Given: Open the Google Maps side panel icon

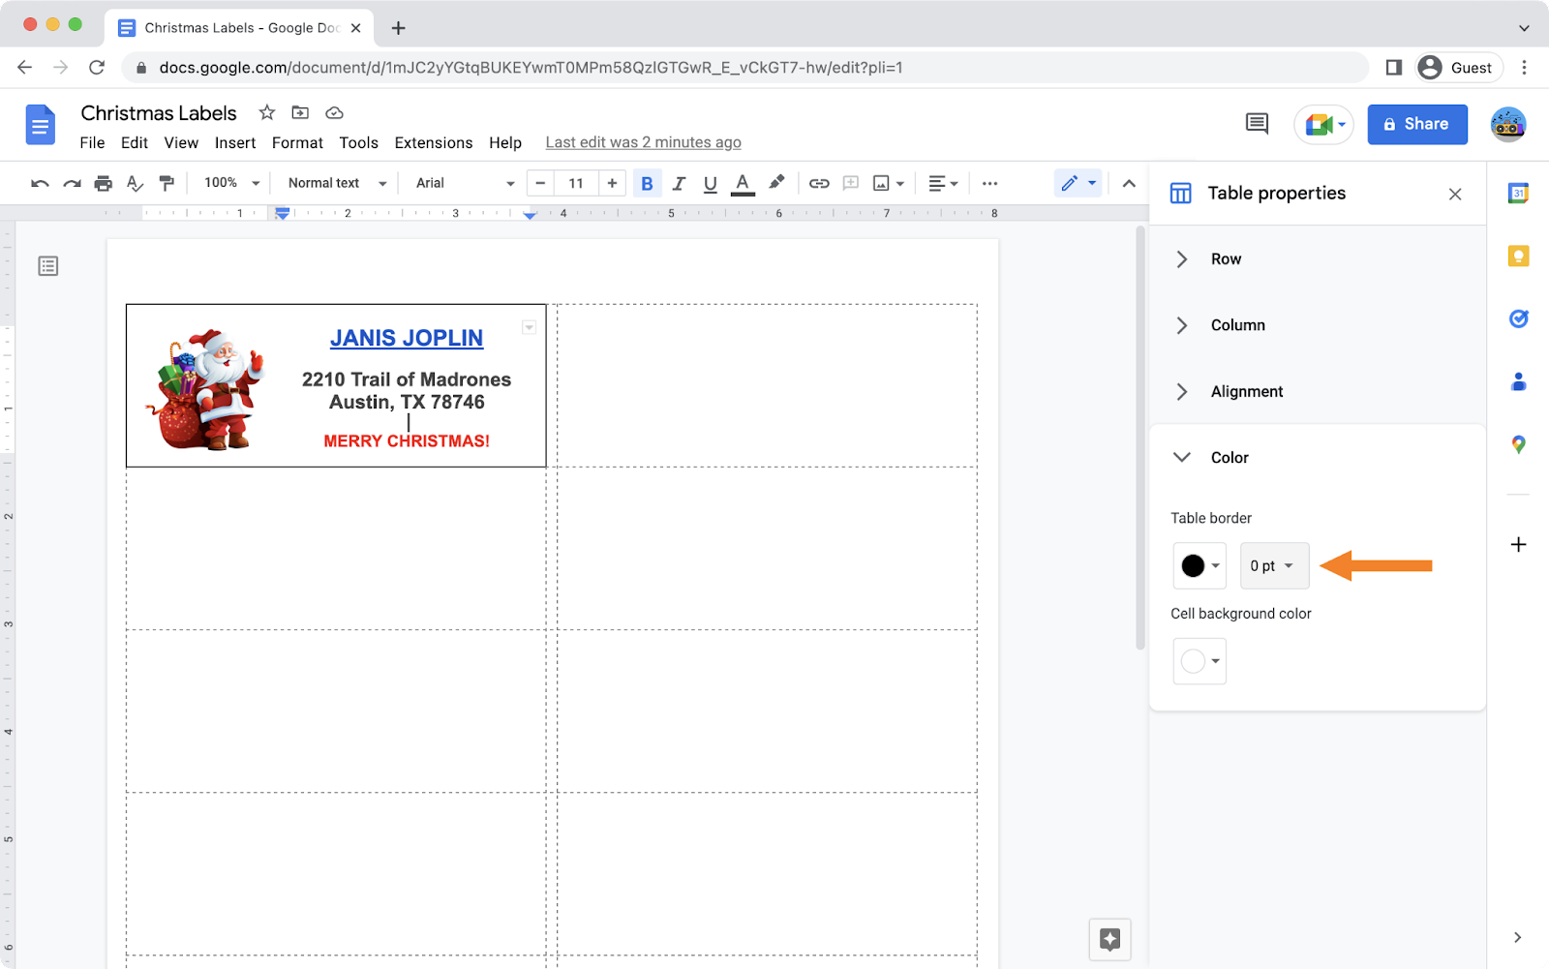Looking at the screenshot, I should tap(1517, 444).
